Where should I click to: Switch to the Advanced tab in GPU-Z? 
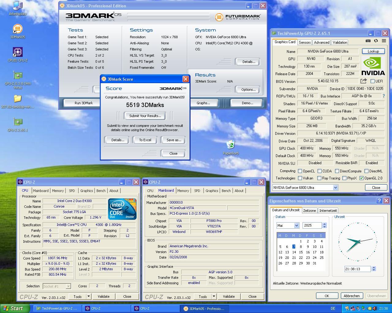322,42
